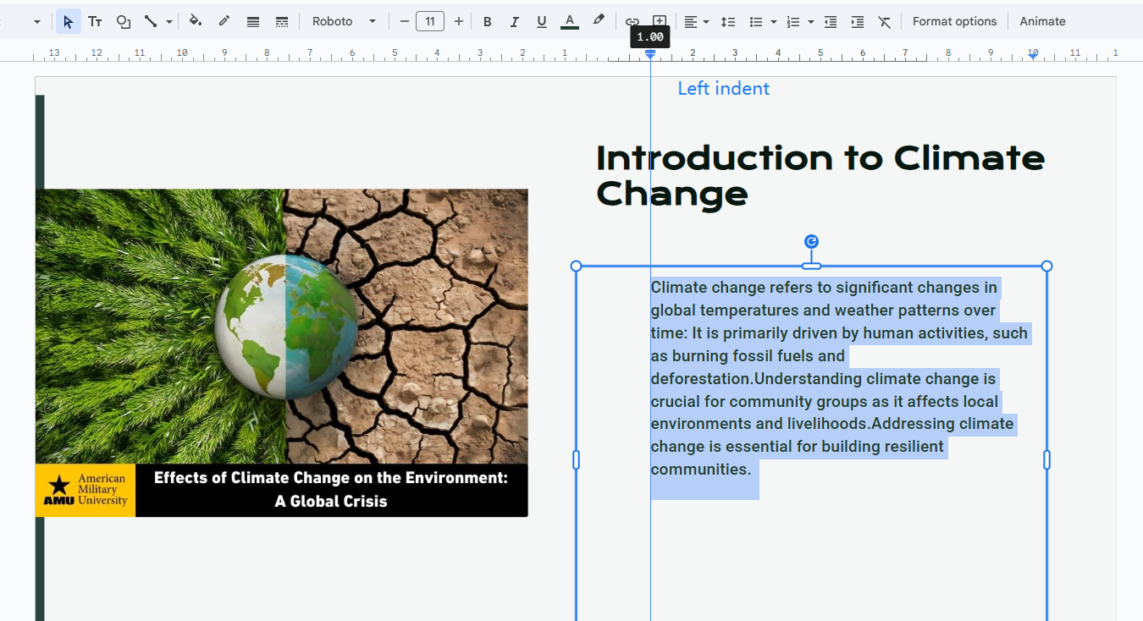Click the Fill color icon
The width and height of the screenshot is (1143, 621).
196,21
